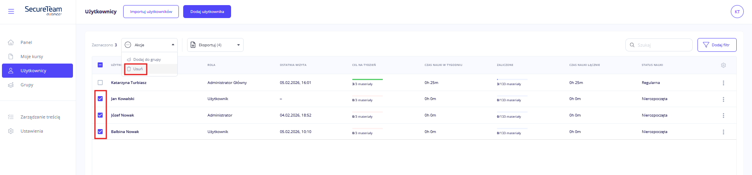Open three-dot menu for Józef Nowak
Image resolution: width=752 pixels, height=175 pixels.
point(723,115)
